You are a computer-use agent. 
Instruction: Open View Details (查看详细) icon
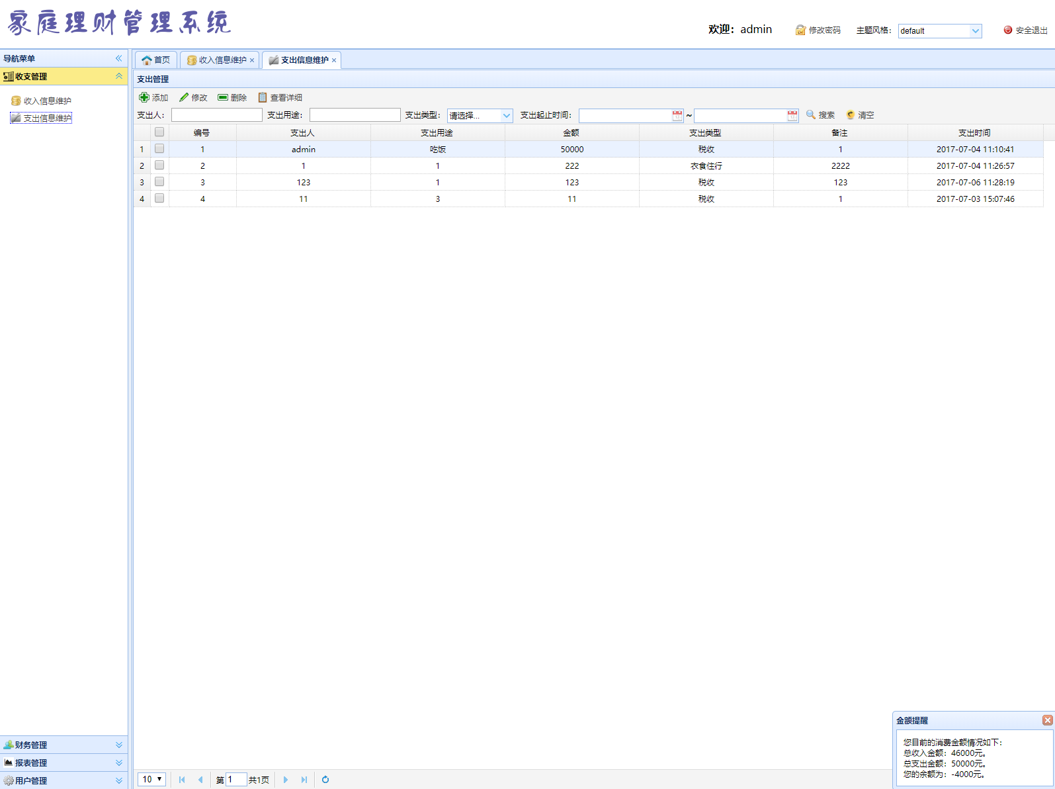tap(263, 97)
